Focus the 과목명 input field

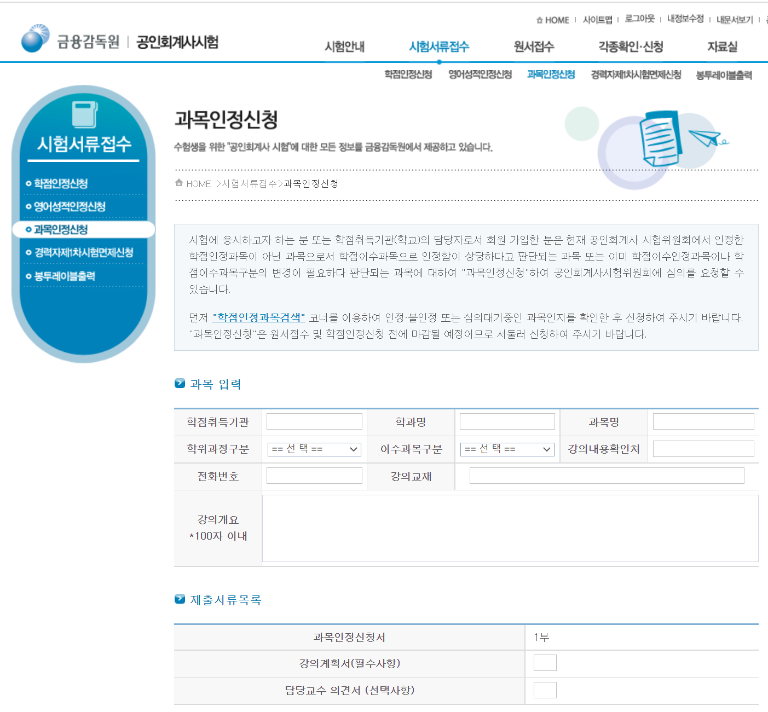click(703, 421)
